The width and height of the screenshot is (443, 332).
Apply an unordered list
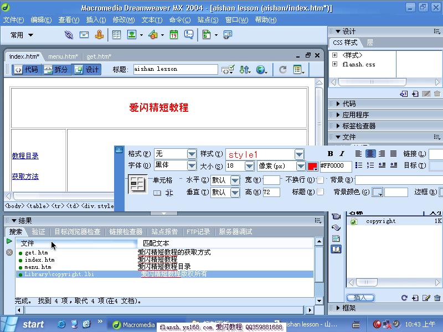click(x=358, y=165)
